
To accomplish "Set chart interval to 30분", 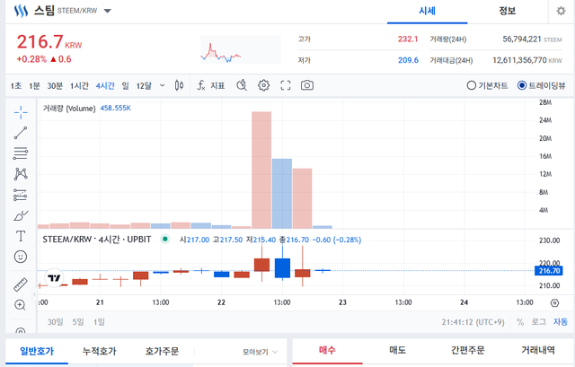I will tap(55, 86).
